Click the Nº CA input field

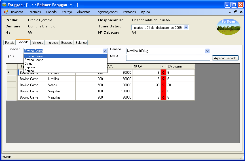pyautogui.click(x=168, y=58)
